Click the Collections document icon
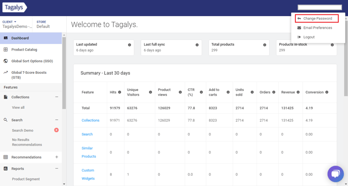The width and height of the screenshot is (348, 186). coord(6,97)
